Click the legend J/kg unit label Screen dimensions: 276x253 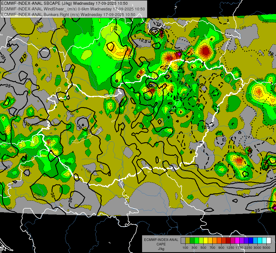click(161, 249)
